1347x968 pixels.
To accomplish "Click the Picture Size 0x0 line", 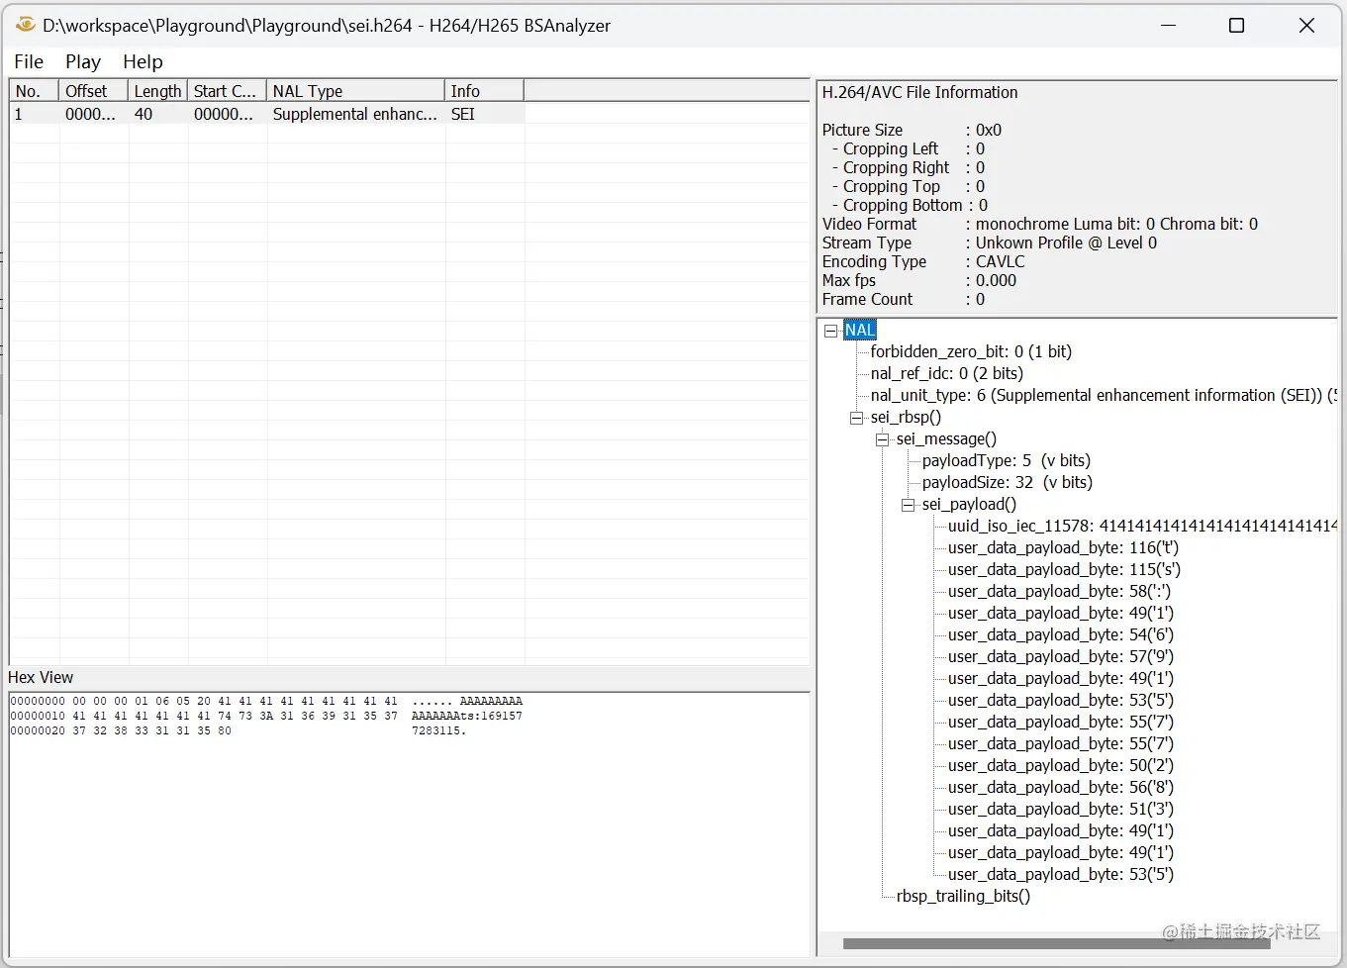I will [x=912, y=131].
